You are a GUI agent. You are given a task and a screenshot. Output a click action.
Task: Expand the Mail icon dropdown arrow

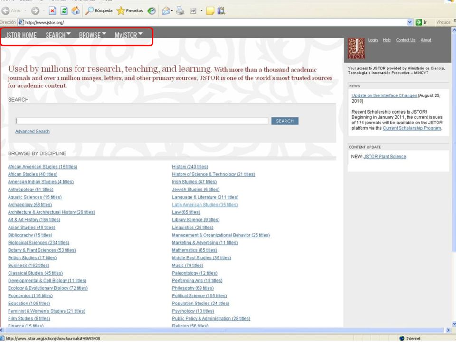click(172, 11)
